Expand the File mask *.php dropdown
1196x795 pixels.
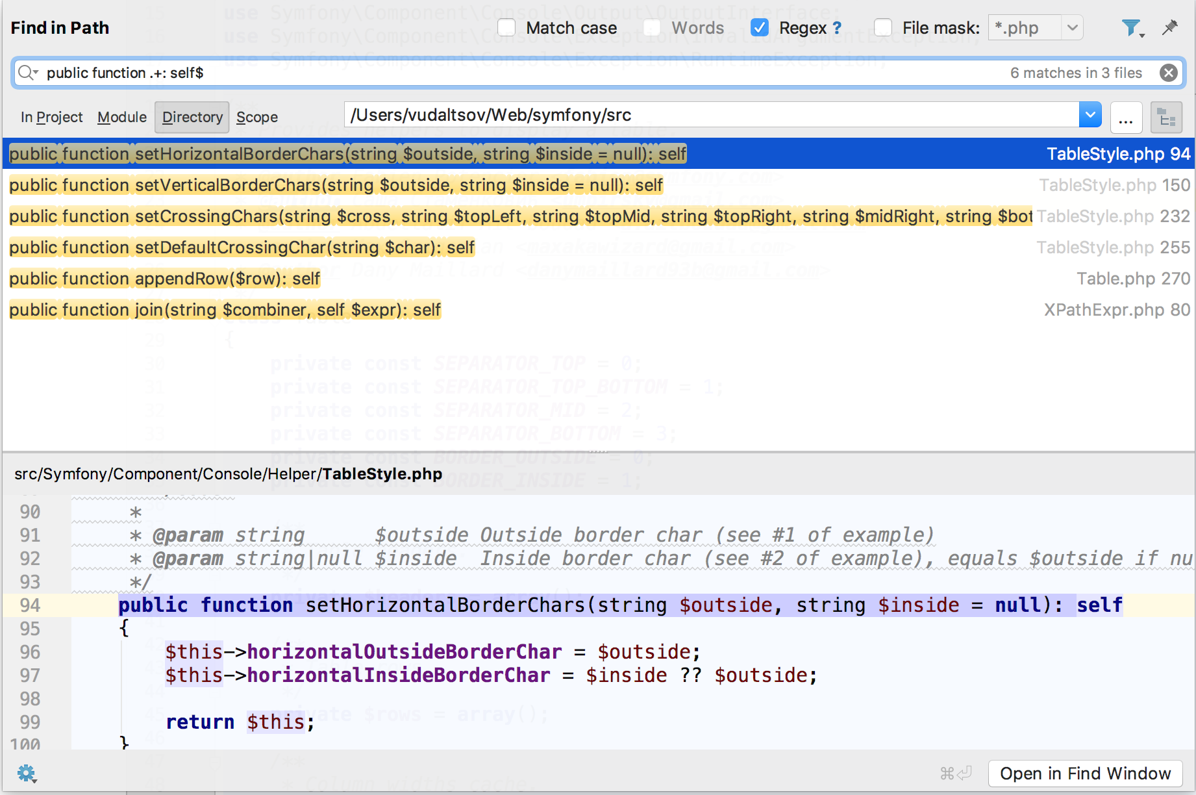1072,28
